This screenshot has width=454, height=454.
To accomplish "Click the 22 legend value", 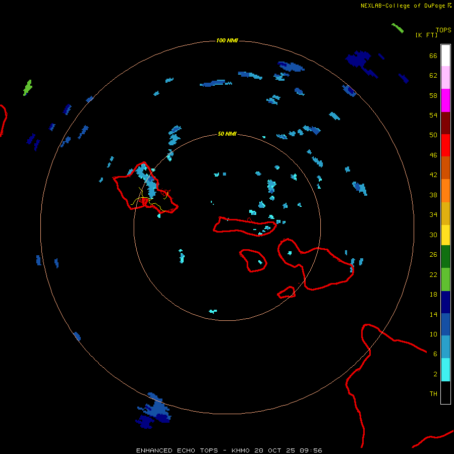I will click(x=433, y=274).
